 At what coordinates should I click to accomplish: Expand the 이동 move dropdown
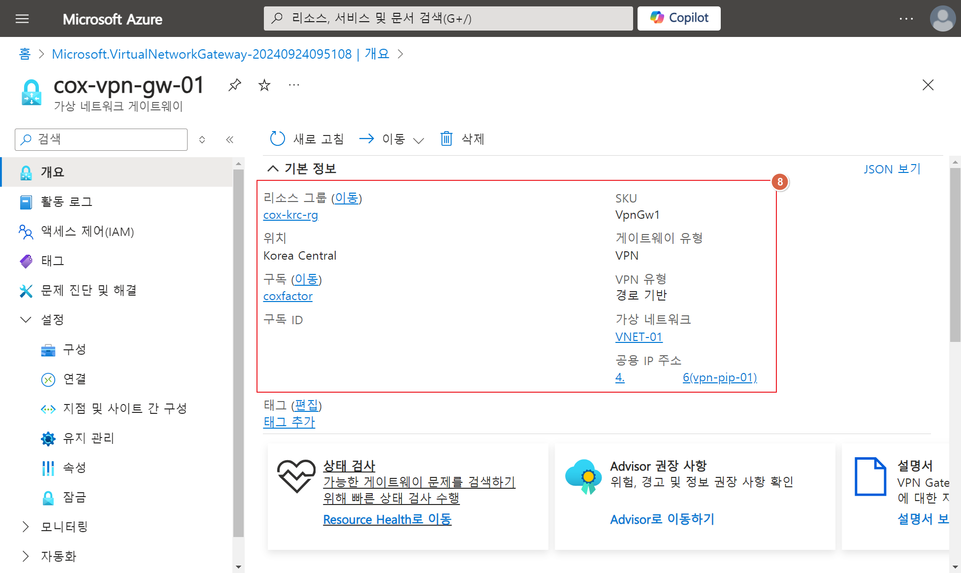tap(418, 140)
